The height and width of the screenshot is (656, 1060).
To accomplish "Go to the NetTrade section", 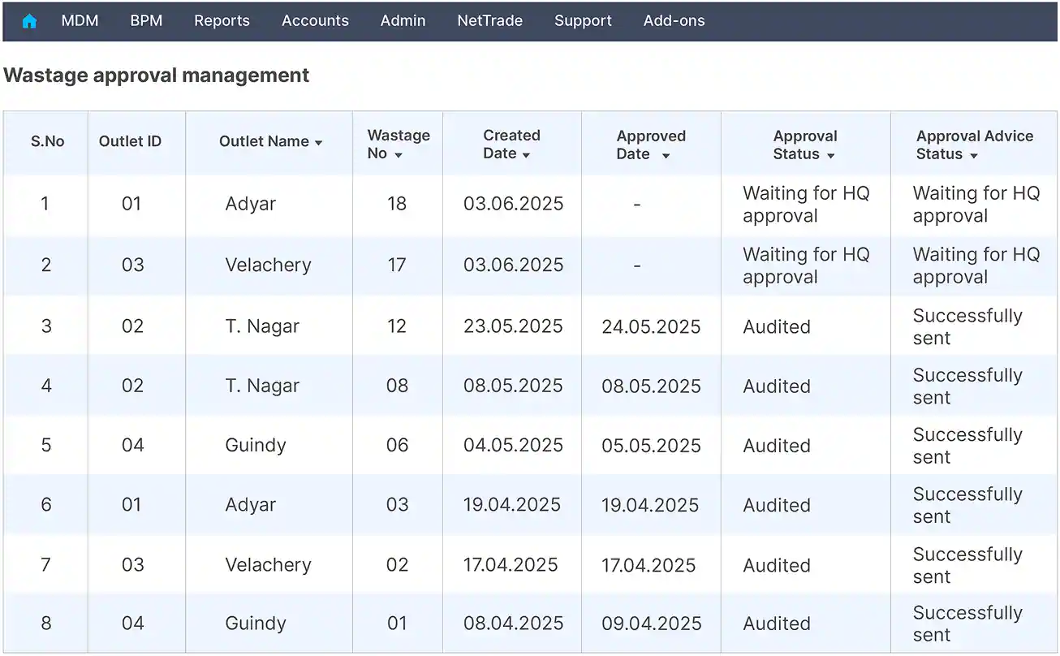I will 489,20.
